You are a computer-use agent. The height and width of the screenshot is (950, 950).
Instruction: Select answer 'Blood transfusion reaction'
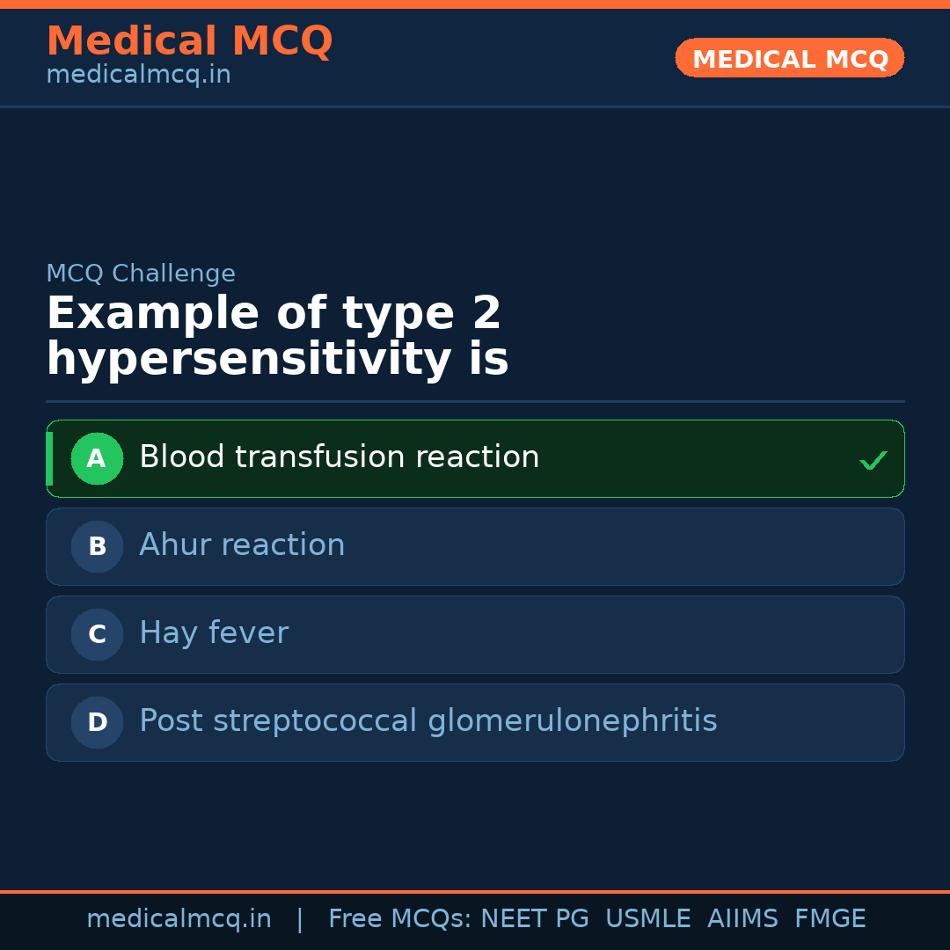tap(339, 457)
